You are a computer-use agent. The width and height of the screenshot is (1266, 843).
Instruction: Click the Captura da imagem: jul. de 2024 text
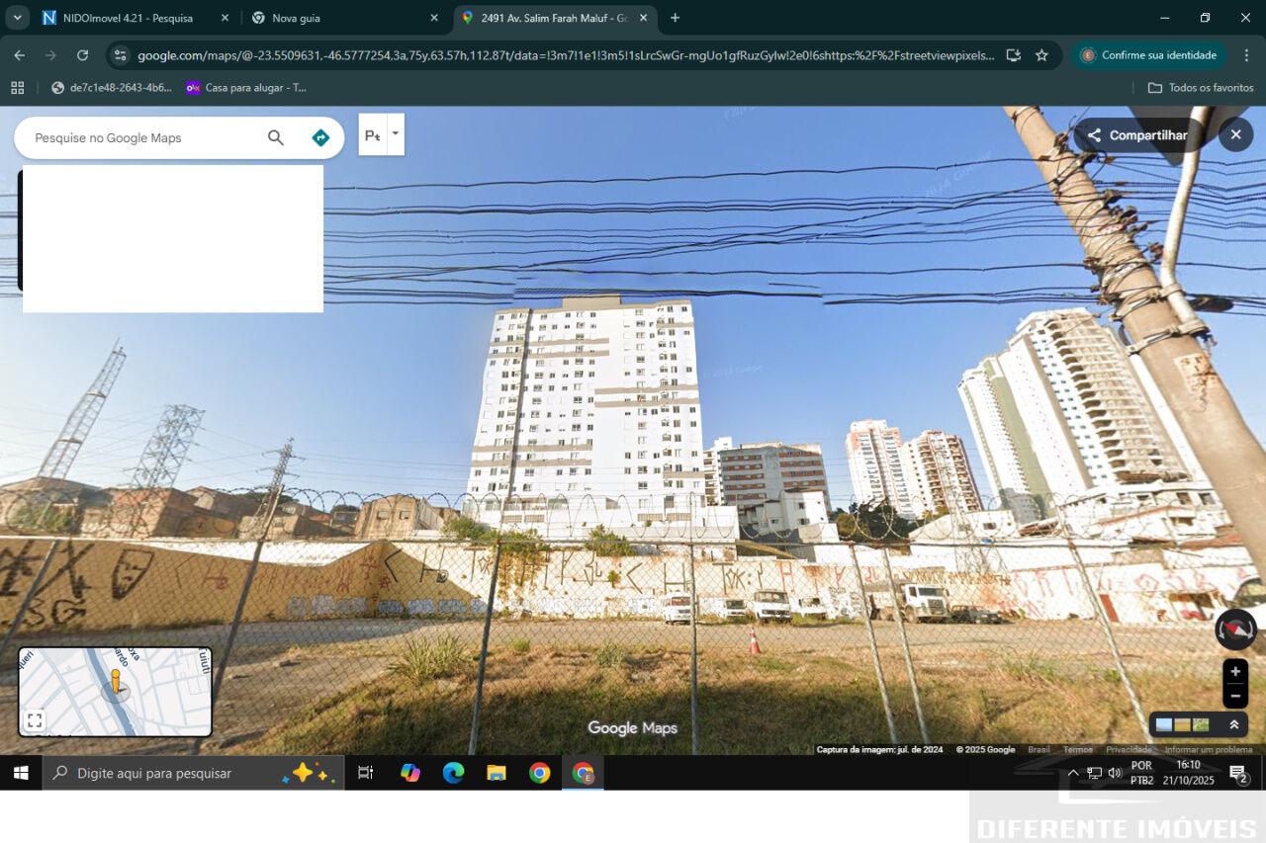tap(879, 750)
